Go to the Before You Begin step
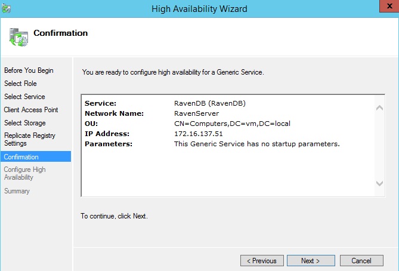399x271 pixels. click(29, 70)
